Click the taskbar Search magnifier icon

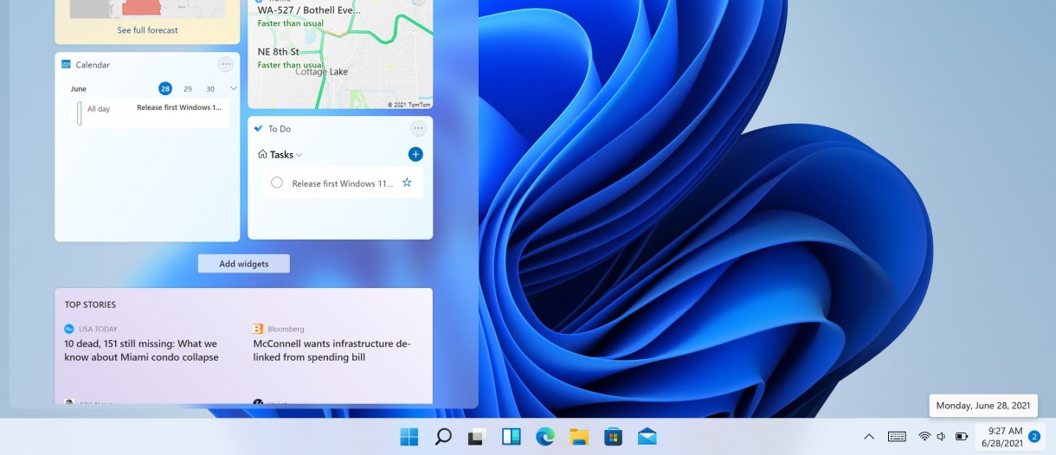443,437
